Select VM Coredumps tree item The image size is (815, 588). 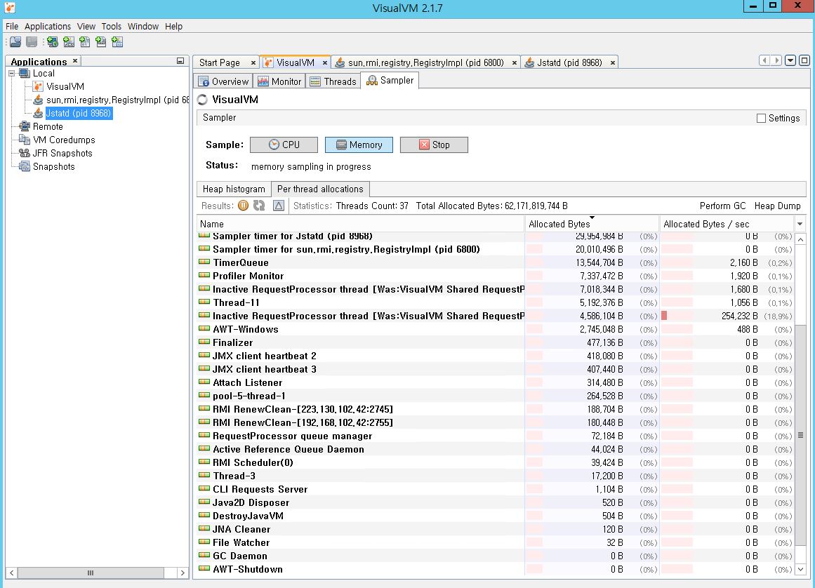64,140
